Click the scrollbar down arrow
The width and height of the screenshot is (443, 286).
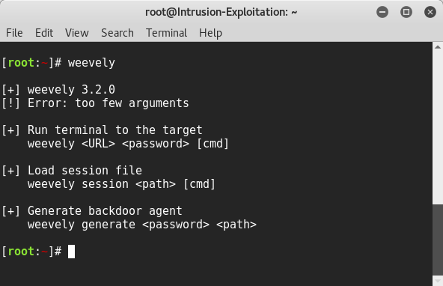pyautogui.click(x=438, y=281)
